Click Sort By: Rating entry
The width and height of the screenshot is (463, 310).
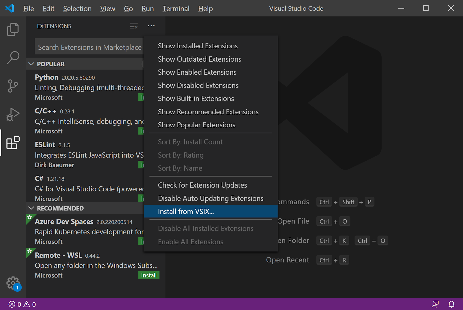pos(211,155)
